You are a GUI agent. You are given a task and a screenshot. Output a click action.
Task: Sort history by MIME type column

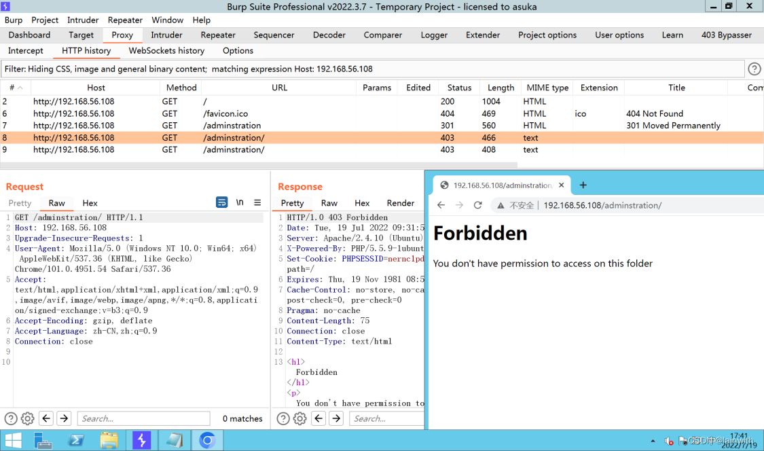(x=547, y=88)
